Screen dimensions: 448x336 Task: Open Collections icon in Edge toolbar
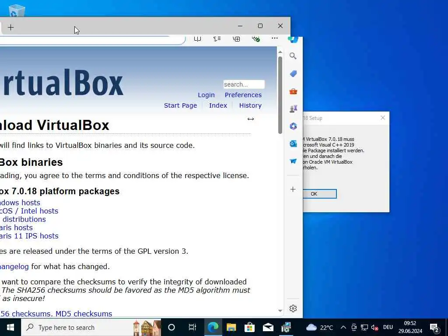[236, 39]
